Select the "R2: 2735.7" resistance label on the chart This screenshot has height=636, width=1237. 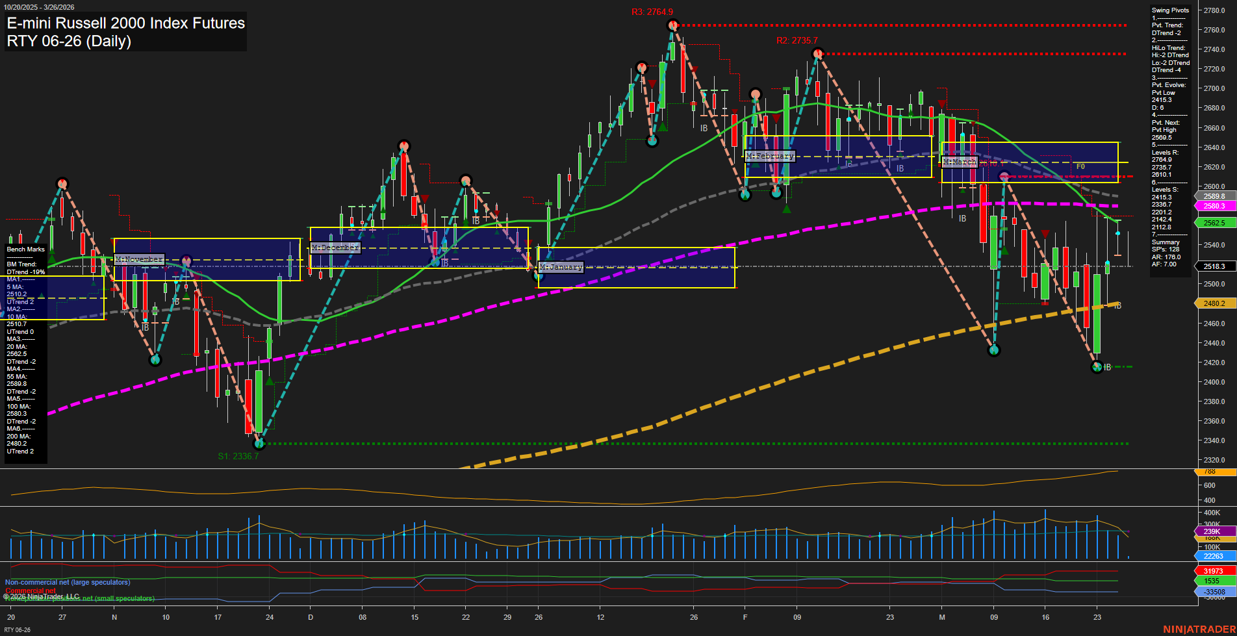pos(797,40)
